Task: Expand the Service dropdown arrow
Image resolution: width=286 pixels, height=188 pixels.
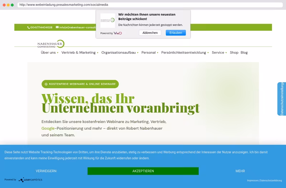Action: (226, 53)
